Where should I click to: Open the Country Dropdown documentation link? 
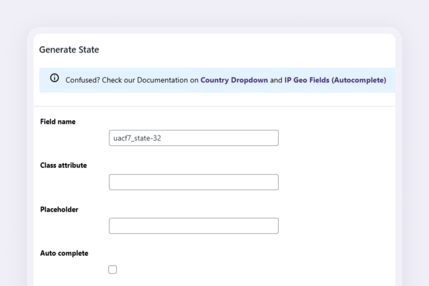234,80
